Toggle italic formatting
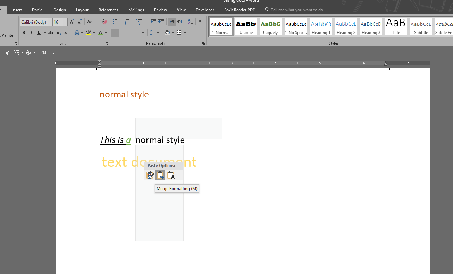Image resolution: width=453 pixels, height=274 pixels. click(x=31, y=33)
